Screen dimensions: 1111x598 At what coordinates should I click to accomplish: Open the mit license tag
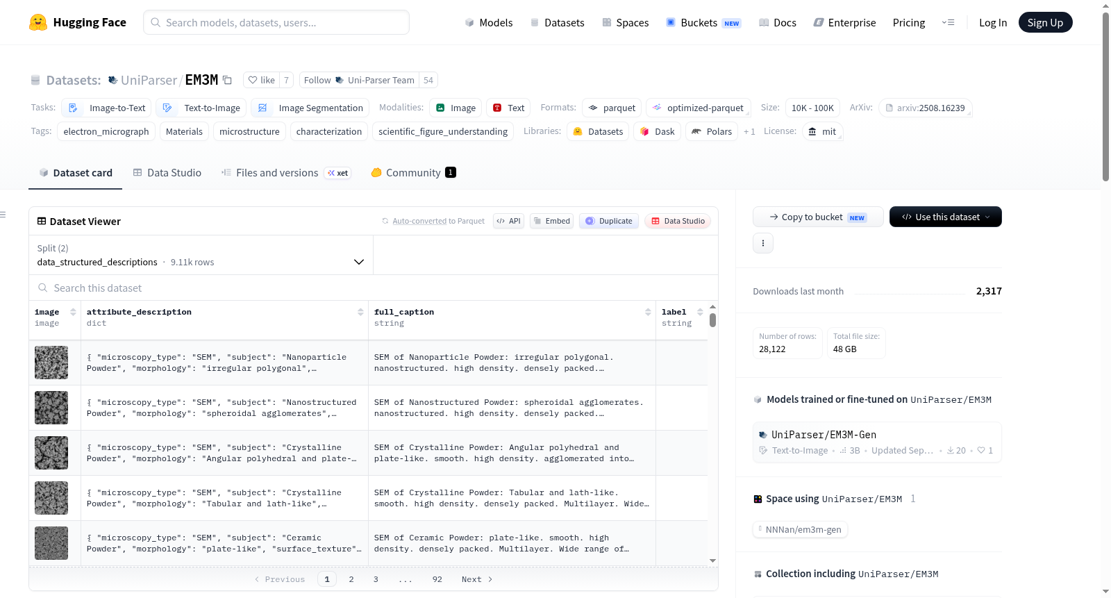tap(822, 131)
